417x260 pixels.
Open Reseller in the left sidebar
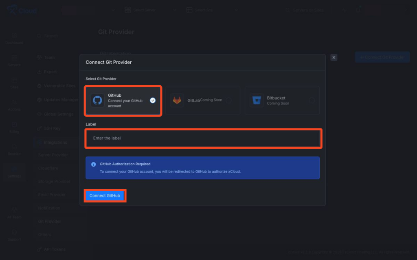tap(14, 150)
